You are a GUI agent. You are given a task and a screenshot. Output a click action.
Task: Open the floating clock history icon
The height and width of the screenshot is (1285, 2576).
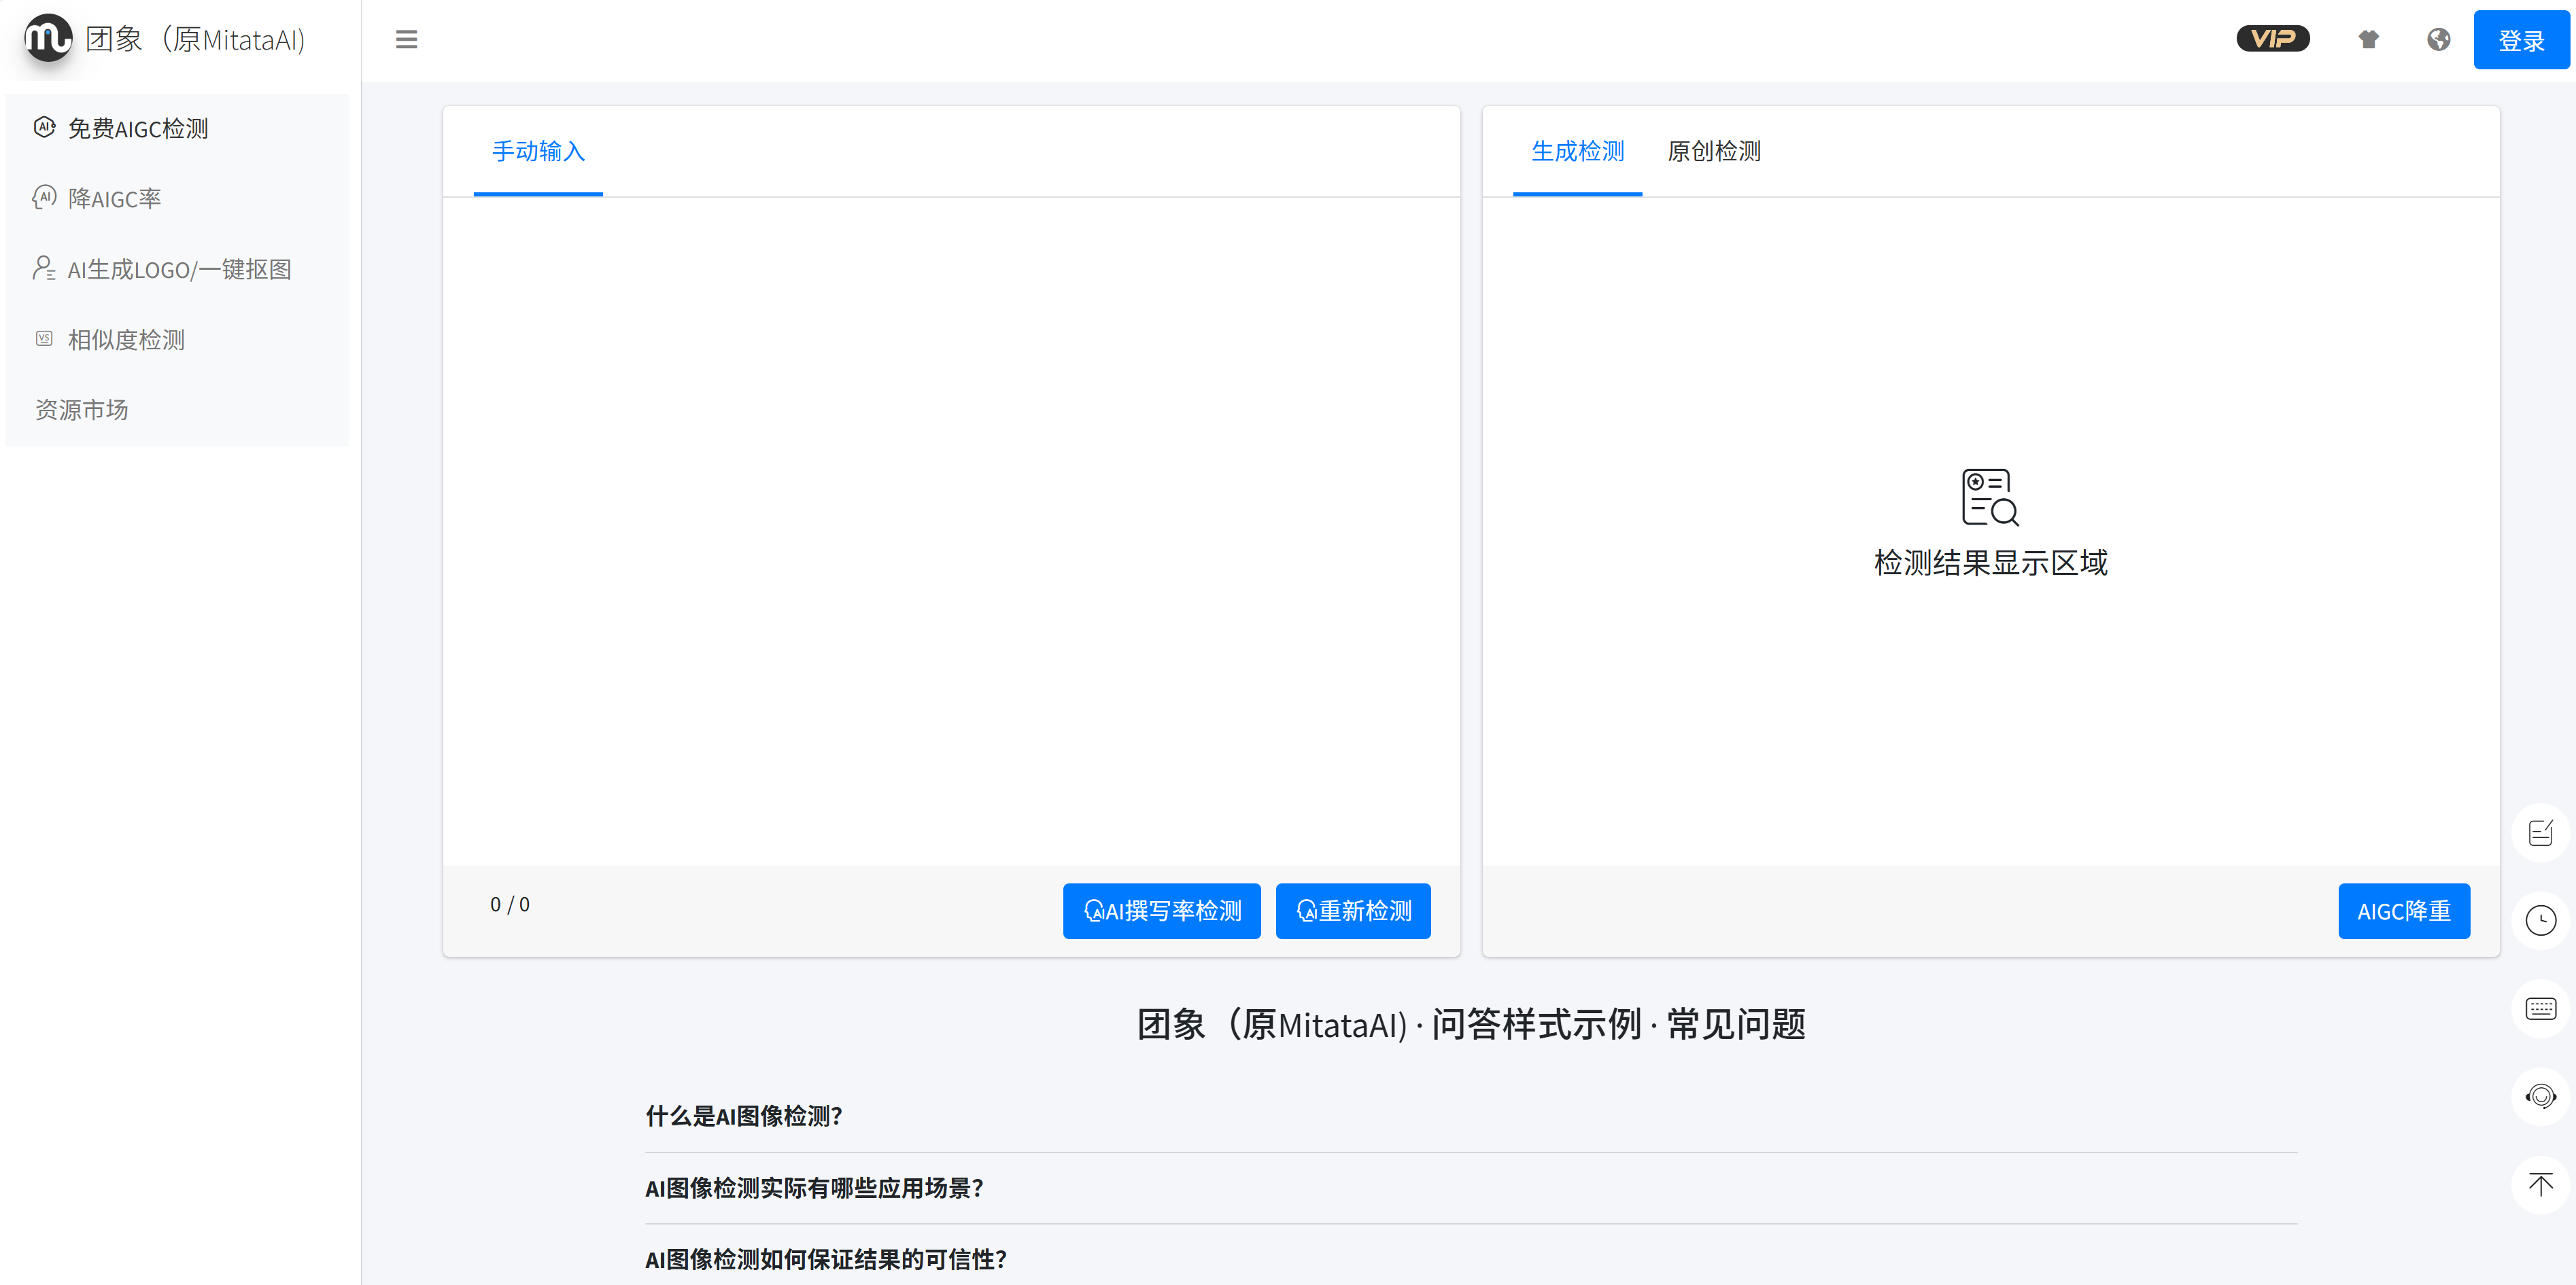pyautogui.click(x=2540, y=920)
